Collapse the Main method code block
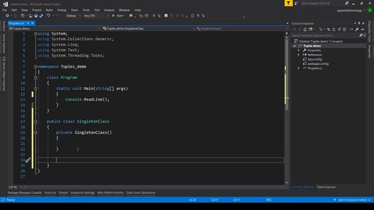374x210 pixels. (36, 89)
